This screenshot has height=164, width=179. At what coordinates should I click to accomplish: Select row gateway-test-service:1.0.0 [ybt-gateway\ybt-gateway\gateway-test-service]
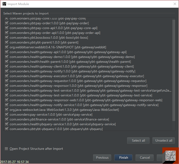pyautogui.click(x=88, y=95)
